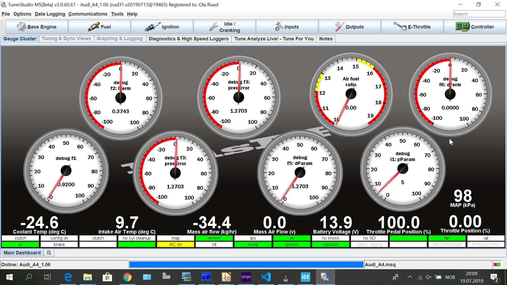Click the MAP (kPa) readout
Screen dimensions: 507x285
(463, 198)
